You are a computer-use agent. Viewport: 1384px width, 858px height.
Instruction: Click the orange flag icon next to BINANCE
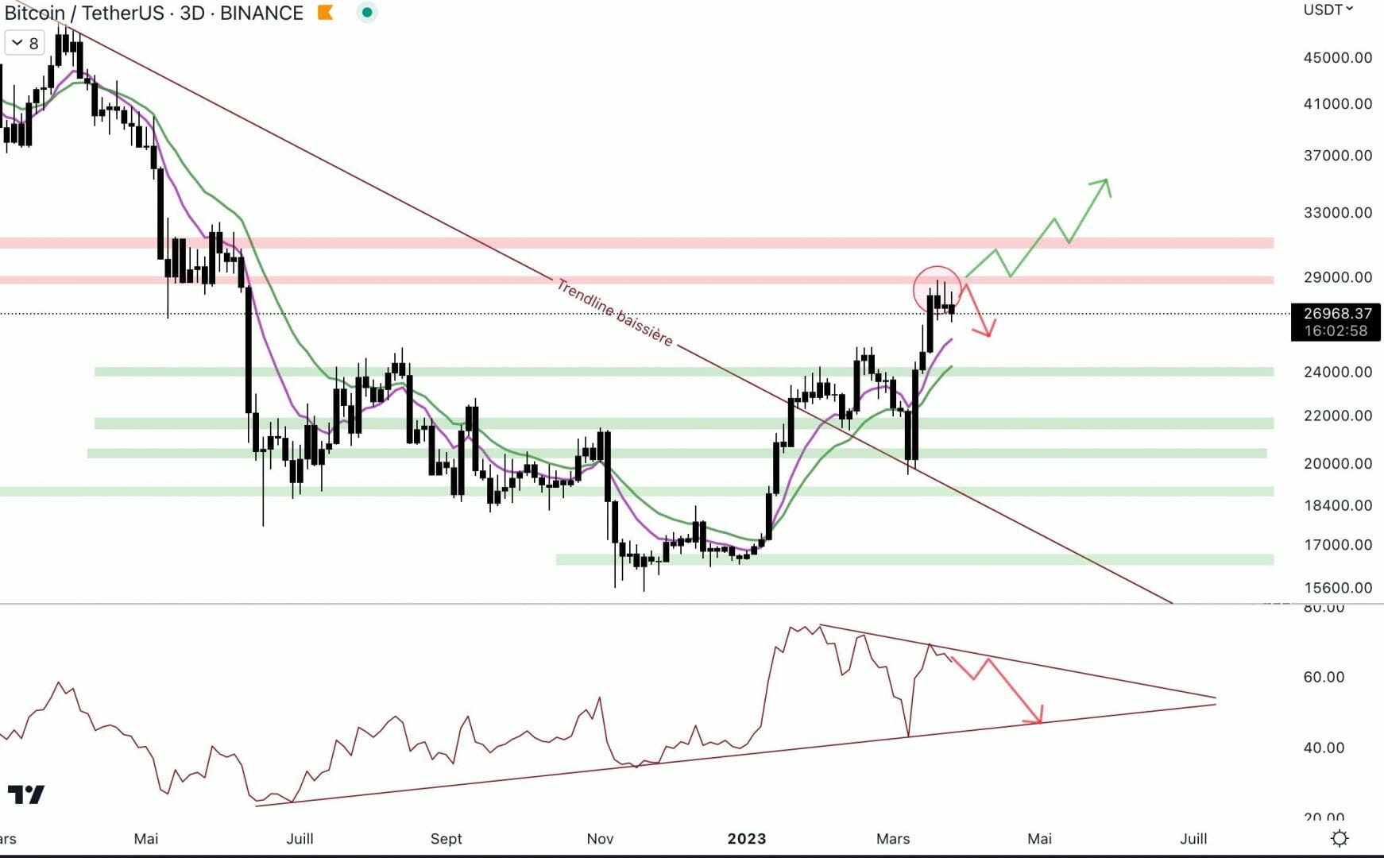pyautogui.click(x=324, y=13)
